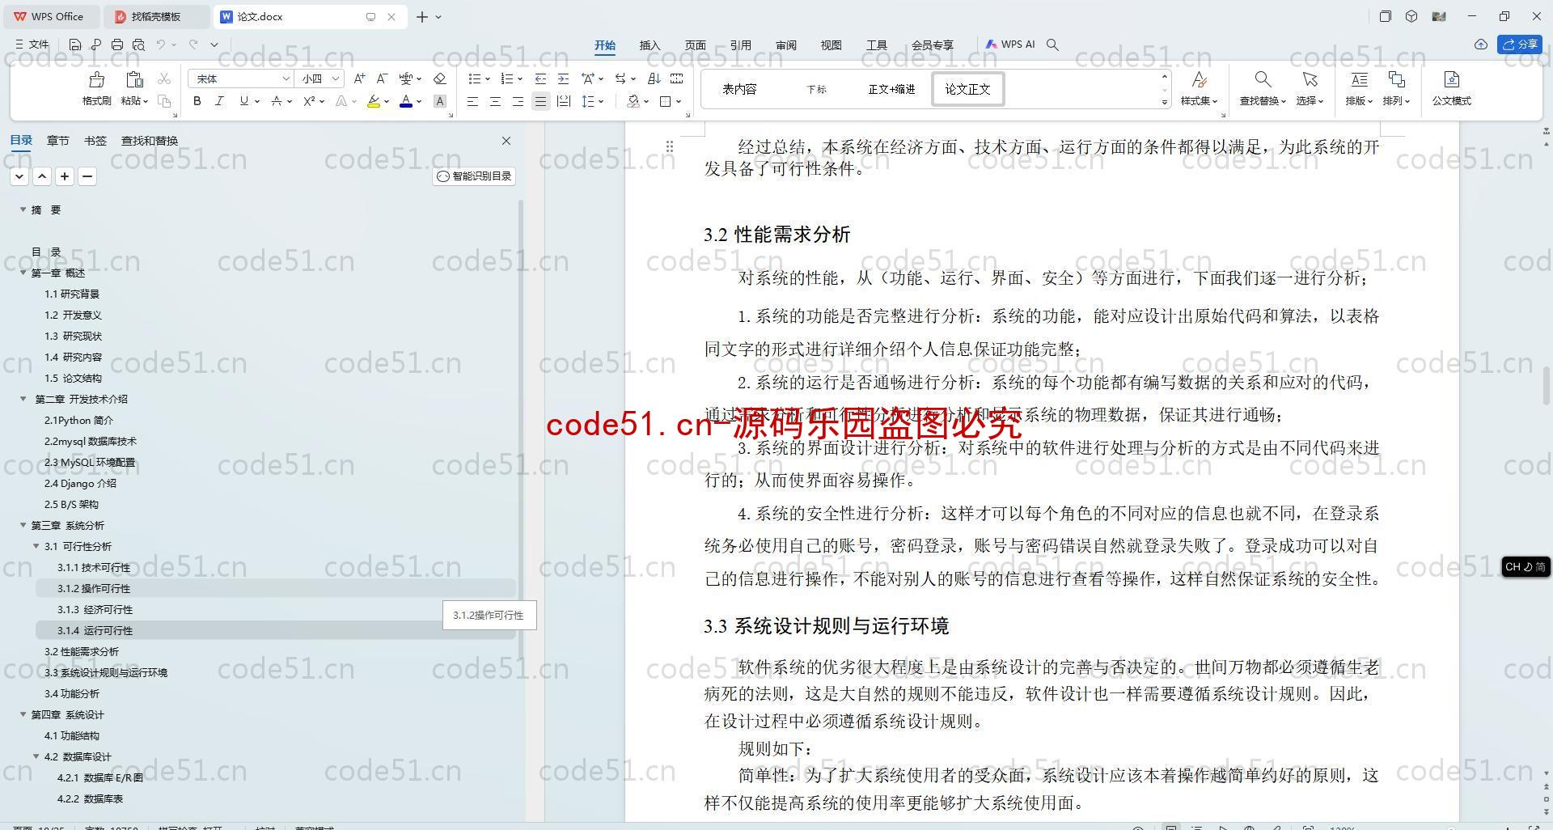The width and height of the screenshot is (1553, 830).
Task: Increase font size with A+ icon
Action: tap(359, 78)
